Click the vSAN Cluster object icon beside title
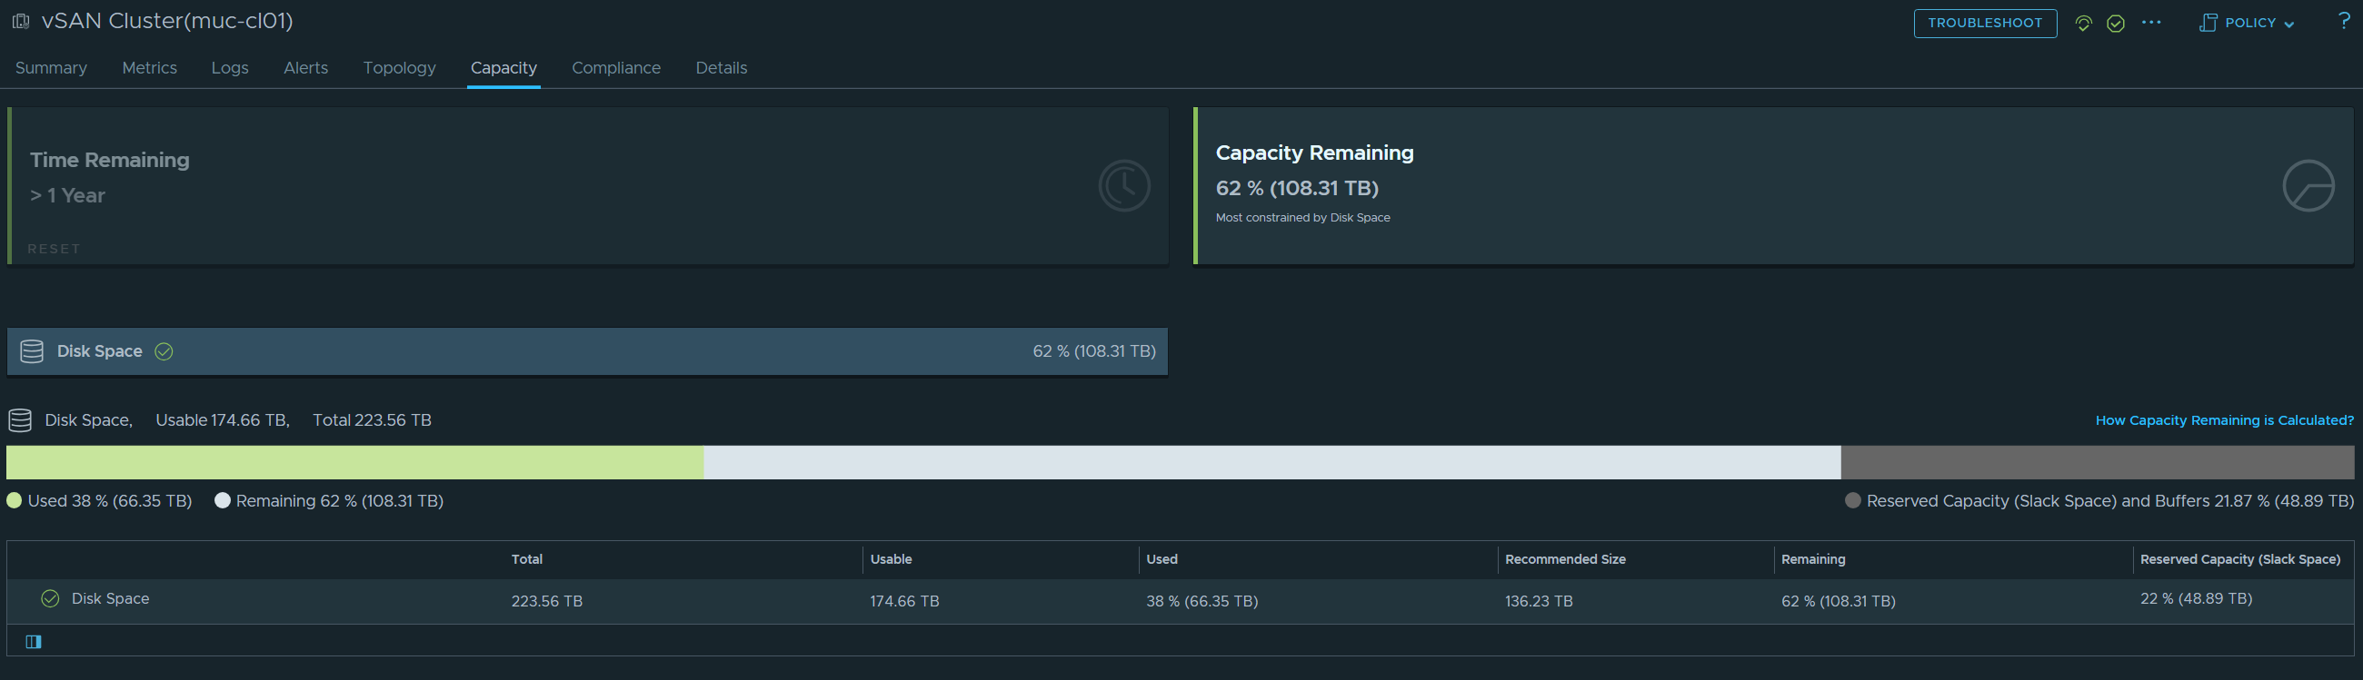Viewport: 2363px width, 680px height. [x=20, y=21]
